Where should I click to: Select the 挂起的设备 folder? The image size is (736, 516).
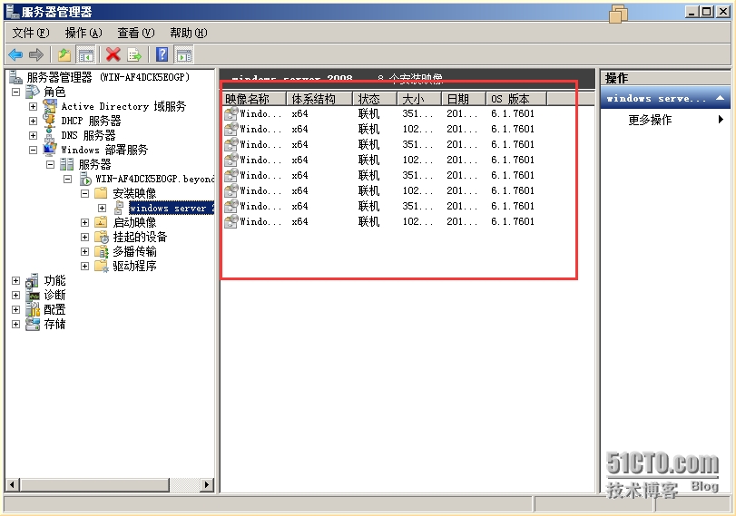pyautogui.click(x=140, y=237)
